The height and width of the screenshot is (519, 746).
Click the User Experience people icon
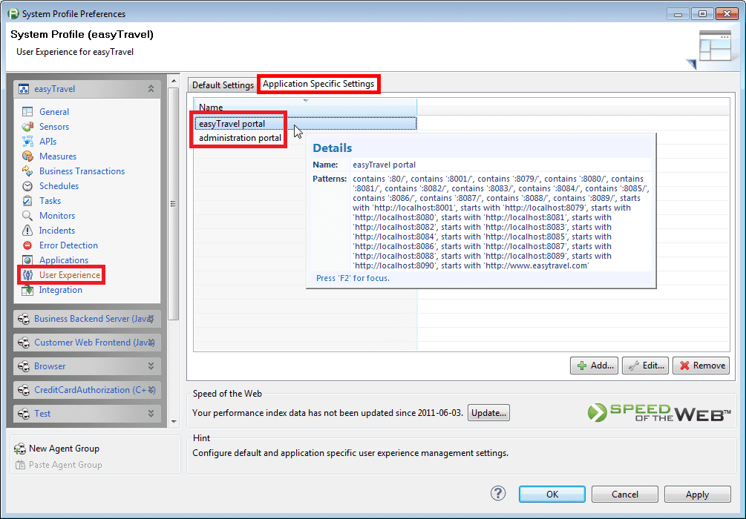pos(27,275)
